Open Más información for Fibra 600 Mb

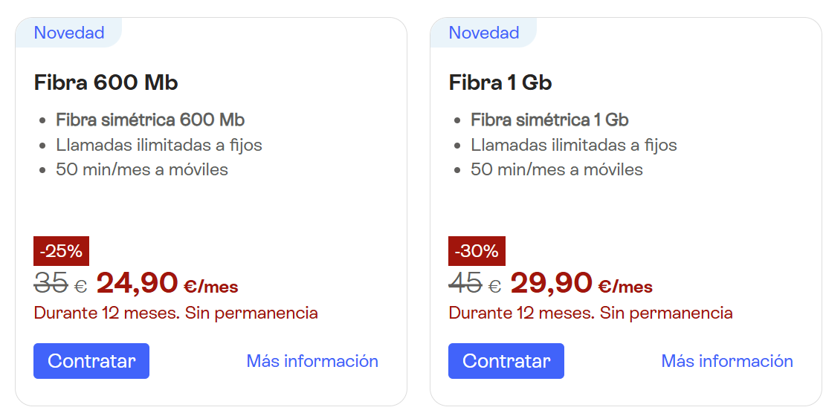point(312,361)
